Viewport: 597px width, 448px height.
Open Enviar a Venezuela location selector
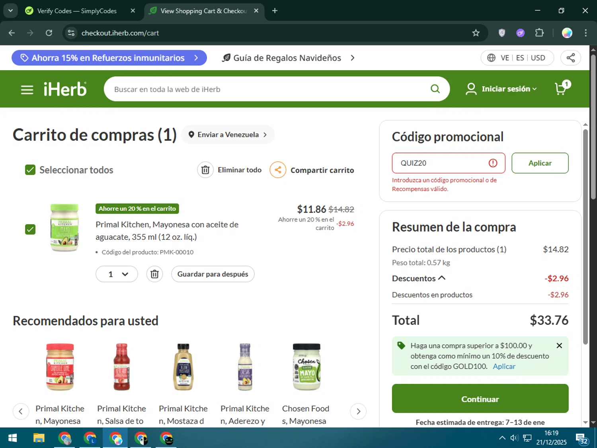click(228, 135)
